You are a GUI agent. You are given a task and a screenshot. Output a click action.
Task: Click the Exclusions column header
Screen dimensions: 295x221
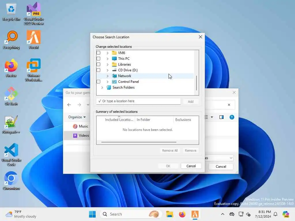coord(183,120)
